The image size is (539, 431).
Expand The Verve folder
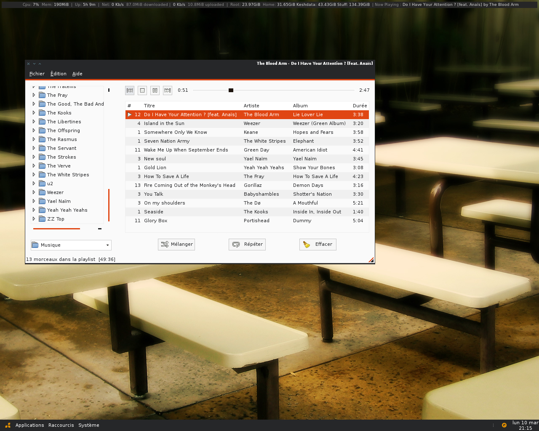[x=34, y=166]
